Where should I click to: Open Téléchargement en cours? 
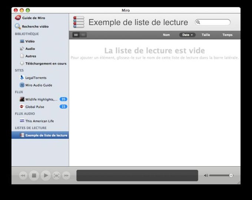tap(40, 63)
